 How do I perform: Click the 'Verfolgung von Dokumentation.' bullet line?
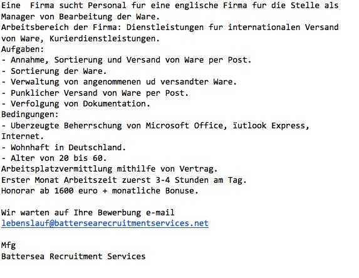click(76, 104)
